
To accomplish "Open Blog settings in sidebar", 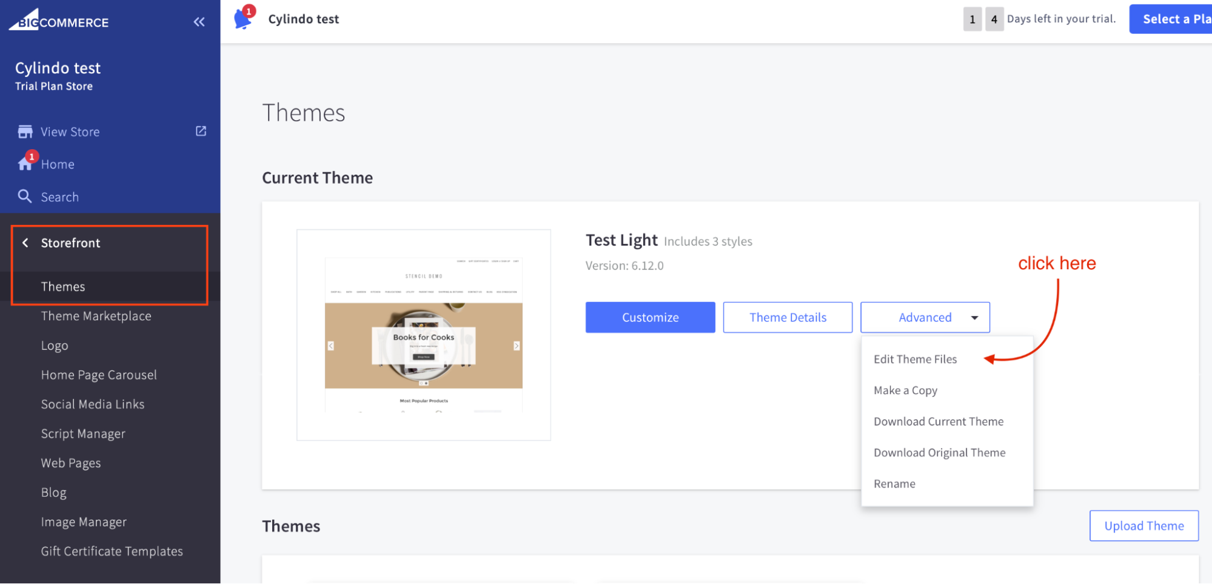I will [54, 492].
